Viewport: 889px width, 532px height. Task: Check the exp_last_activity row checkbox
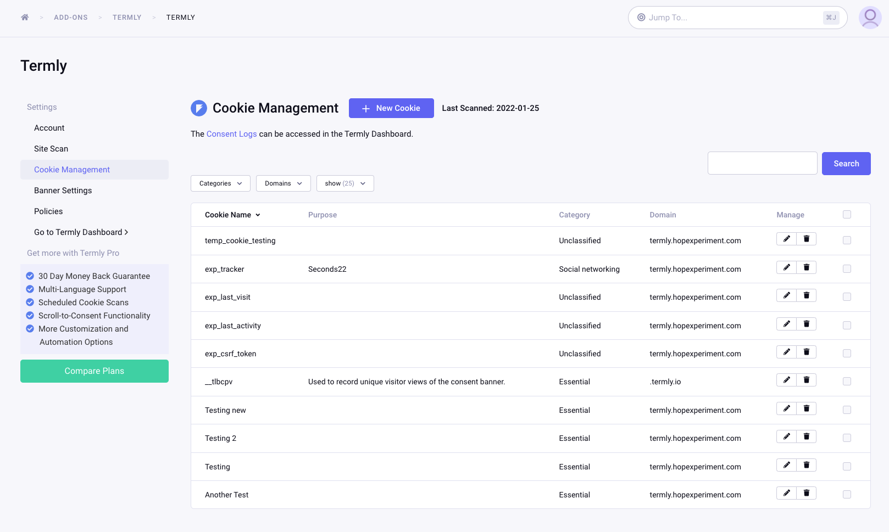(847, 326)
